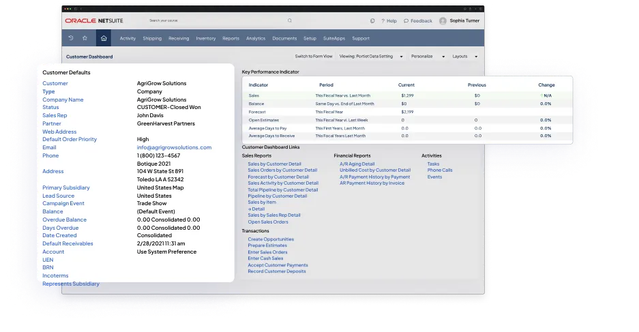
Task: Open Help from the header
Action: point(389,20)
